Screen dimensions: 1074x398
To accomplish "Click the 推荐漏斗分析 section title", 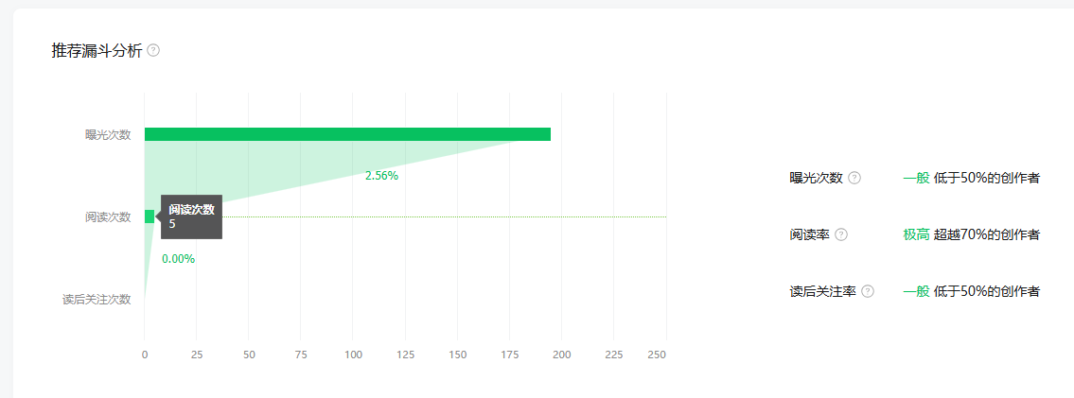I will pyautogui.click(x=97, y=50).
